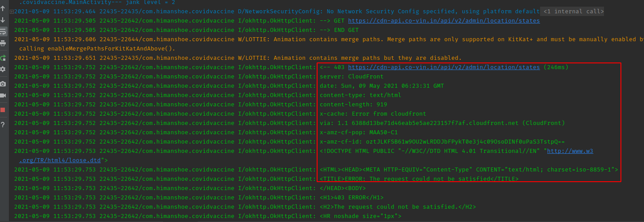Click the 'date: Sun, 09 May 2021' text

tap(382, 86)
